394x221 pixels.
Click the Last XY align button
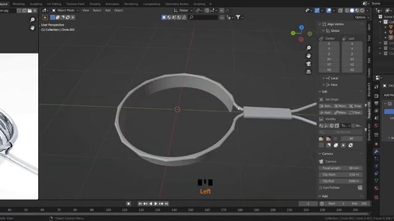coord(352,60)
